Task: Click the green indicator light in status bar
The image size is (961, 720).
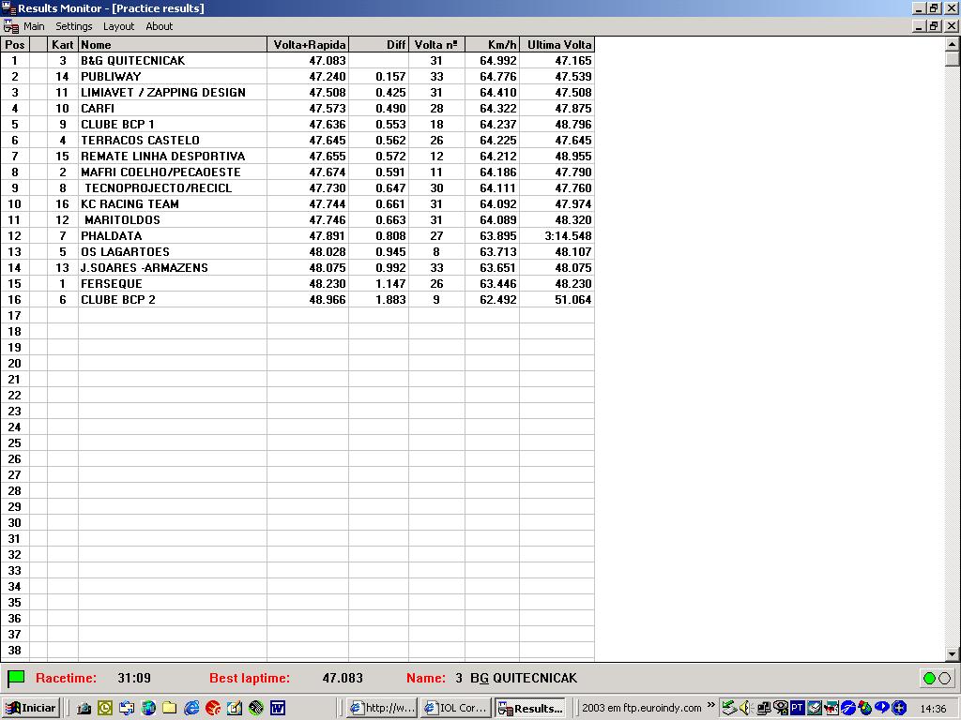Action: 929,678
